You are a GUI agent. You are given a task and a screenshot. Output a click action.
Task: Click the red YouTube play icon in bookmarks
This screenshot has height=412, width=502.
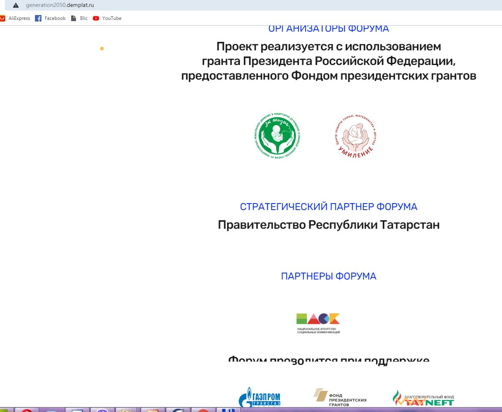coord(96,18)
